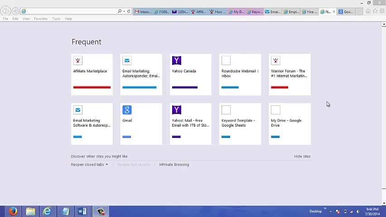
Task: Go back with the browser Back arrow
Action: coord(5,11)
